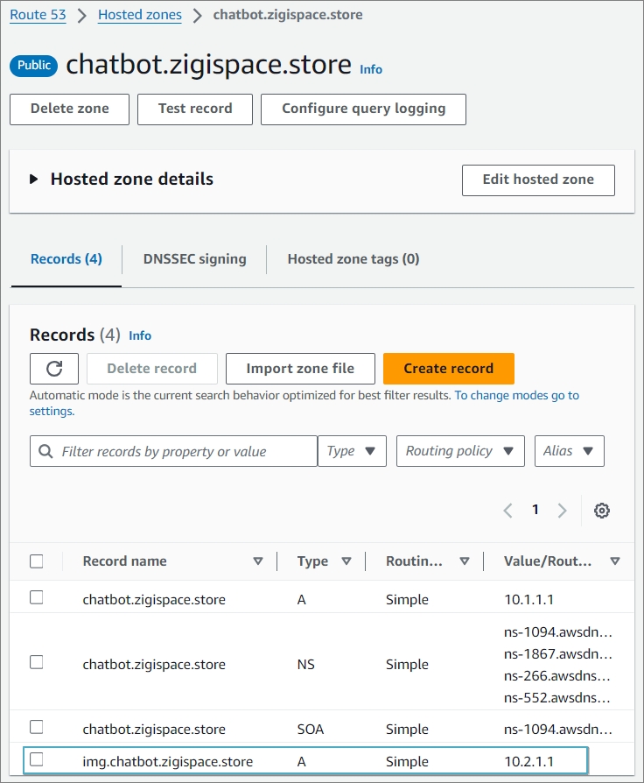
Task: Focus the Filter records search field
Action: click(173, 451)
